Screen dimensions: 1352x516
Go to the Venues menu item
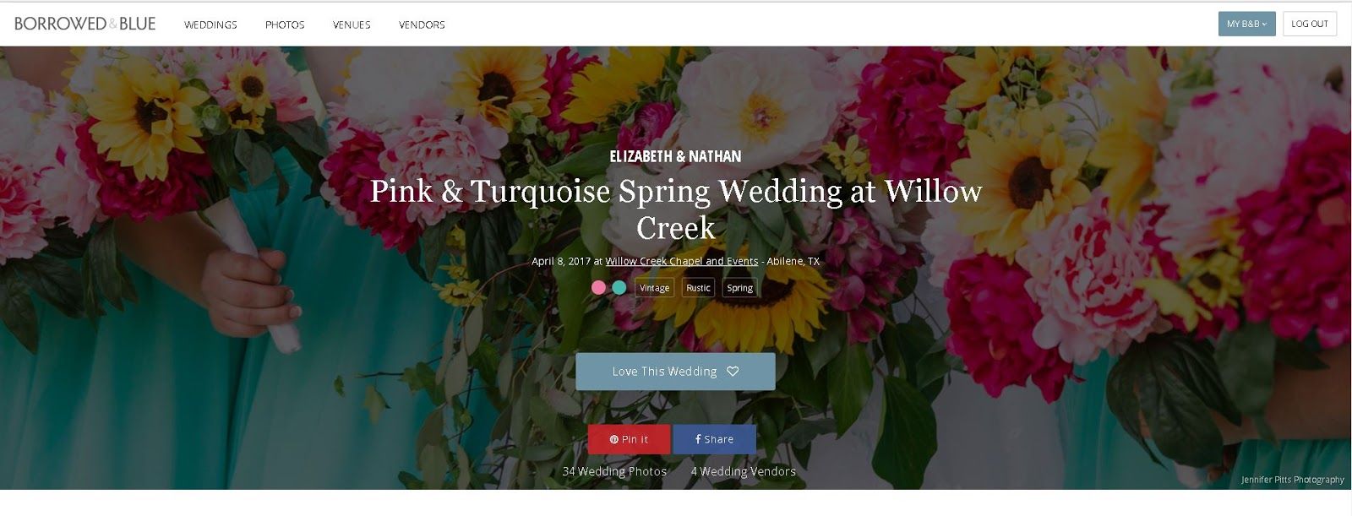(352, 24)
